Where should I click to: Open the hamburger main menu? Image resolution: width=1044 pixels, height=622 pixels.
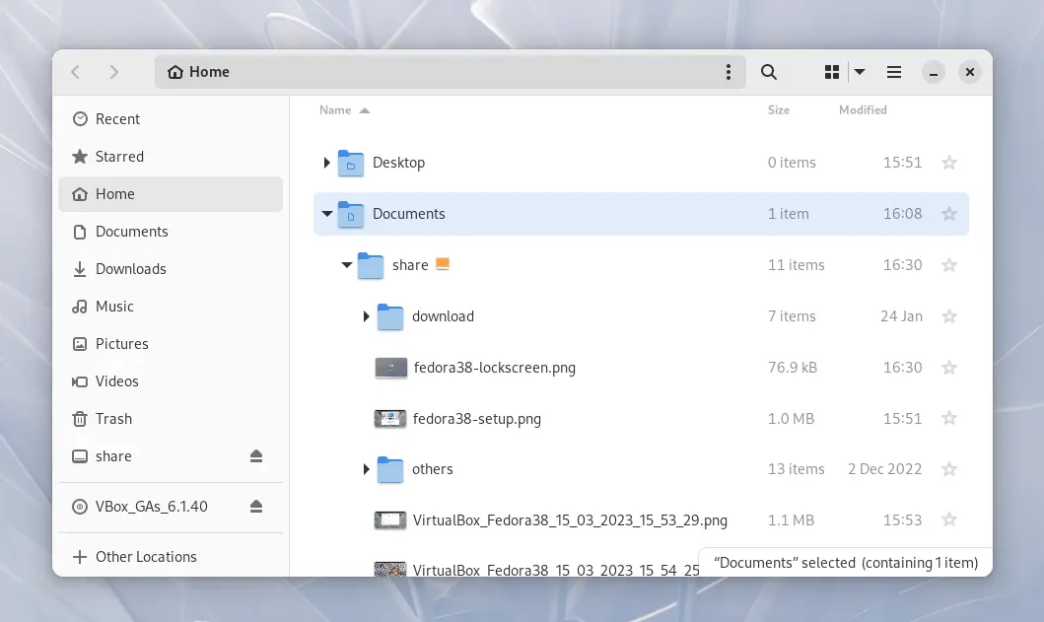894,72
